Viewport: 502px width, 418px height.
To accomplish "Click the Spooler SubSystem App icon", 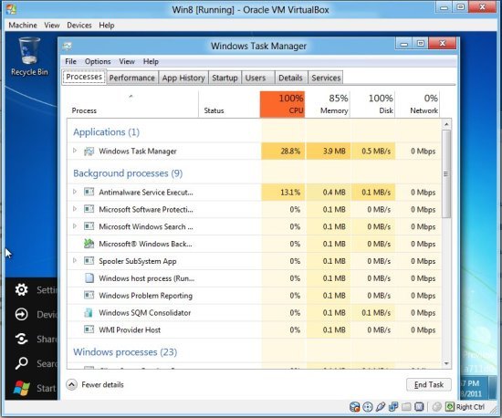I will coord(89,261).
